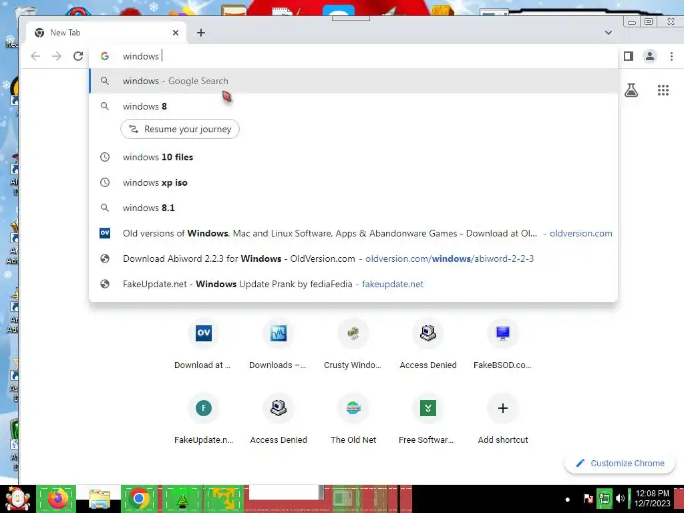Choose the 'windows 10 files' history suggestion
Screen dimensions: 684x513
[353, 157]
